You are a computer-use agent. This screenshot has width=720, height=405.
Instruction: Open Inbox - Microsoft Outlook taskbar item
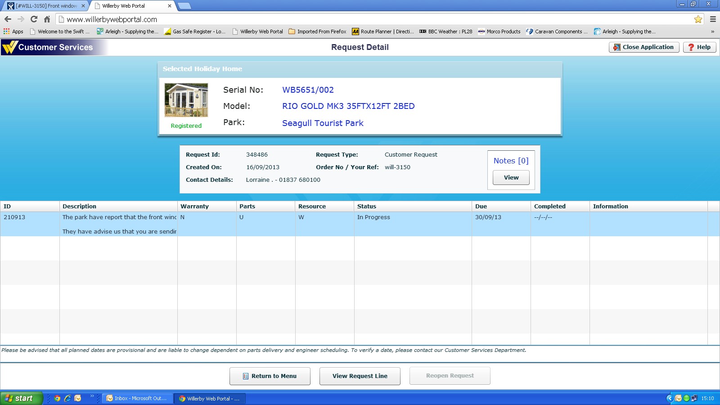[x=137, y=398]
